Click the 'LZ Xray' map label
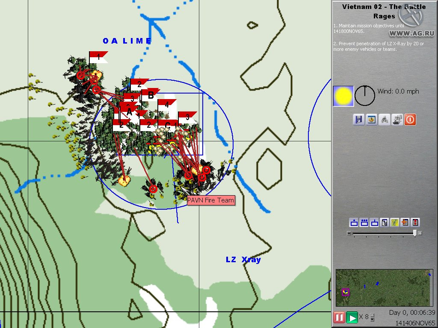This screenshot has height=328, width=438. (243, 260)
